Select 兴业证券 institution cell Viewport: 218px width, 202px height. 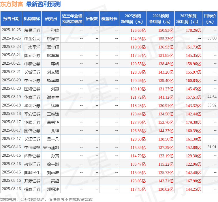[32, 164]
